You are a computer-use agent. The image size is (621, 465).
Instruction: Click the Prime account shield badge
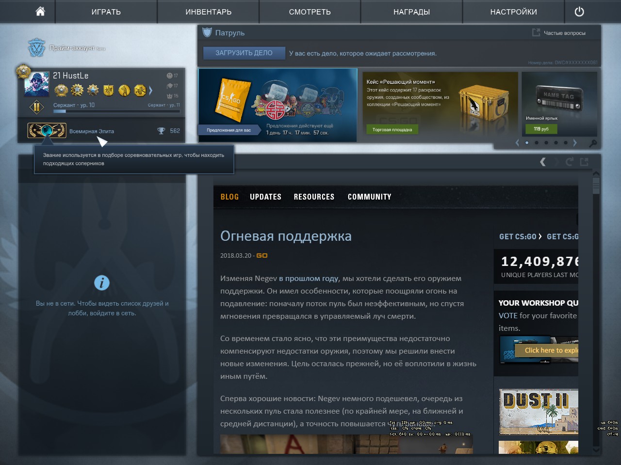pyautogui.click(x=36, y=48)
